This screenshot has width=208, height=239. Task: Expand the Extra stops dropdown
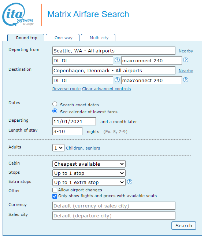[89, 182]
